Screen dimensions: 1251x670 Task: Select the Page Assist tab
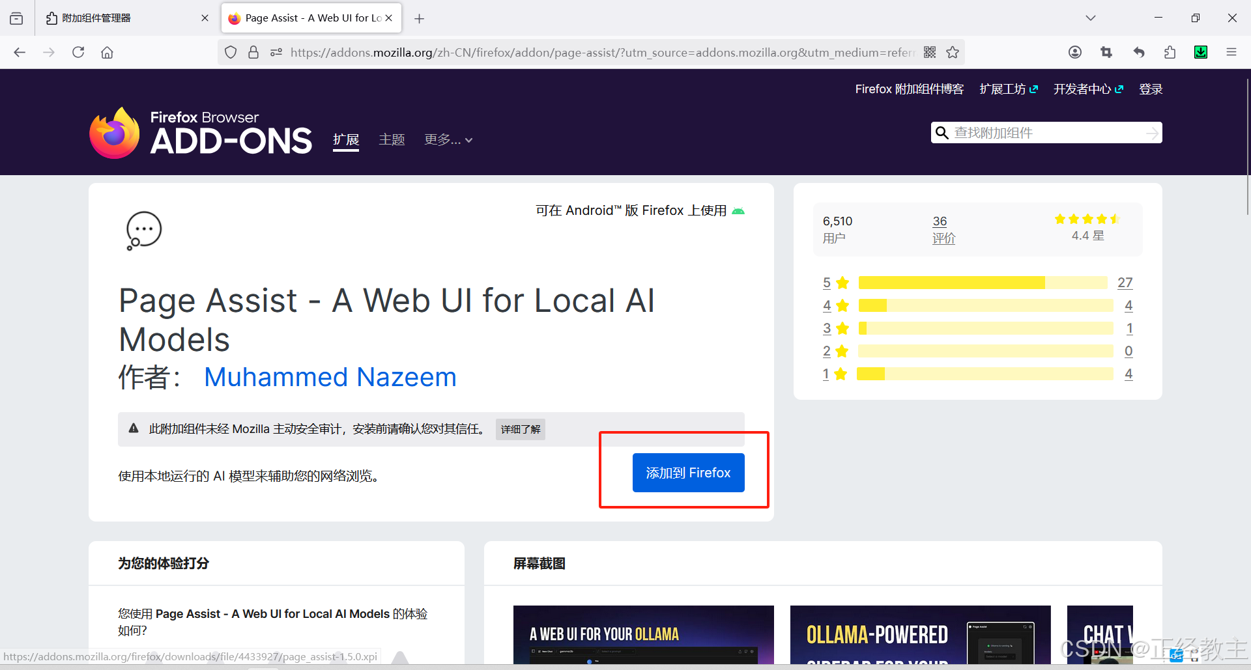tap(311, 18)
